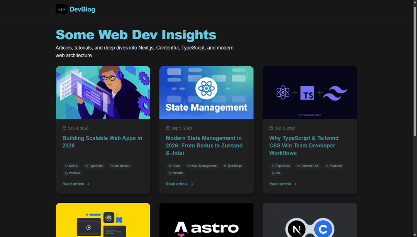Screen dimensions: 417x237
Task: Open the title "Modern State Management in 2026"
Action: pos(204,145)
